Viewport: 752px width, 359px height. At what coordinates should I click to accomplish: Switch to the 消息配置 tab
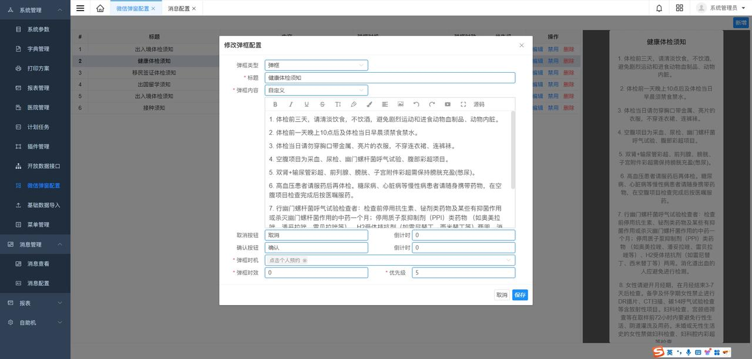pyautogui.click(x=179, y=9)
